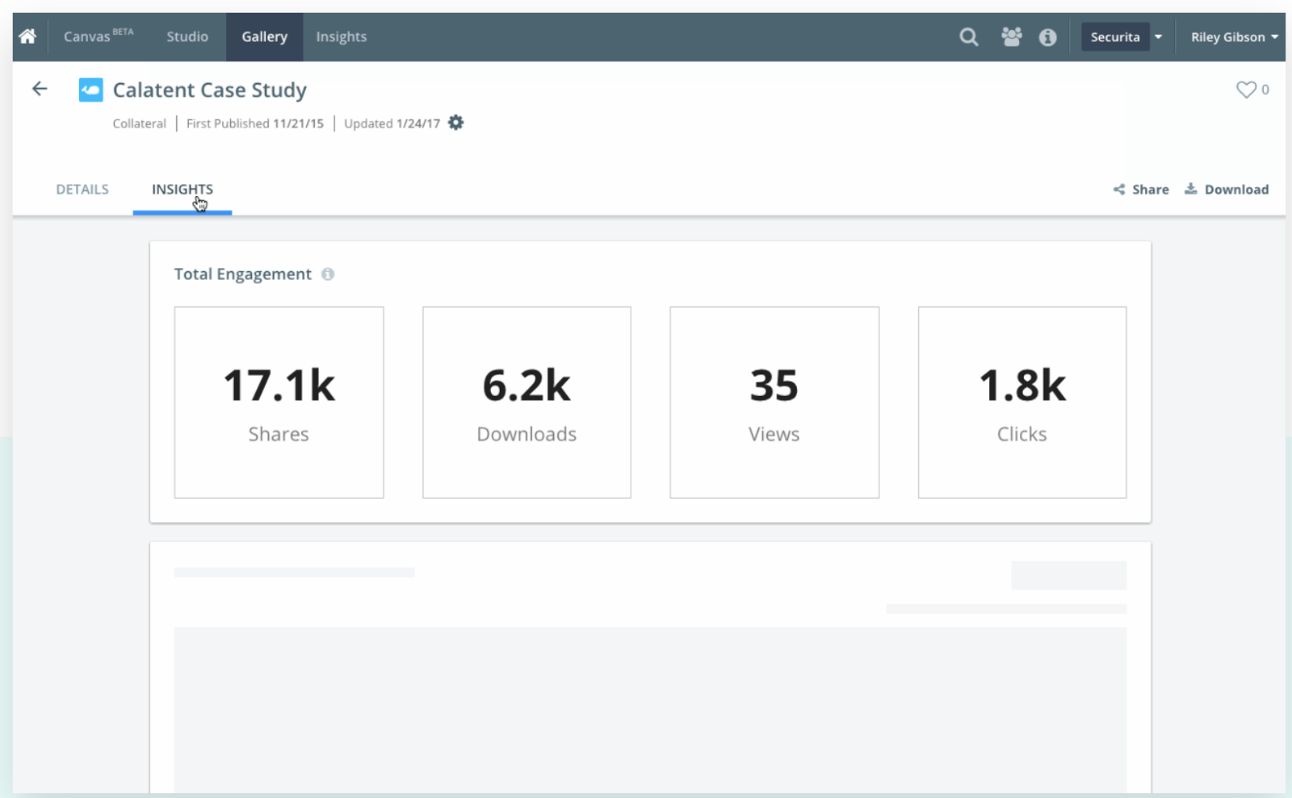This screenshot has height=798, width=1292.
Task: Click the 6.2k Downloads card
Action: (x=526, y=402)
